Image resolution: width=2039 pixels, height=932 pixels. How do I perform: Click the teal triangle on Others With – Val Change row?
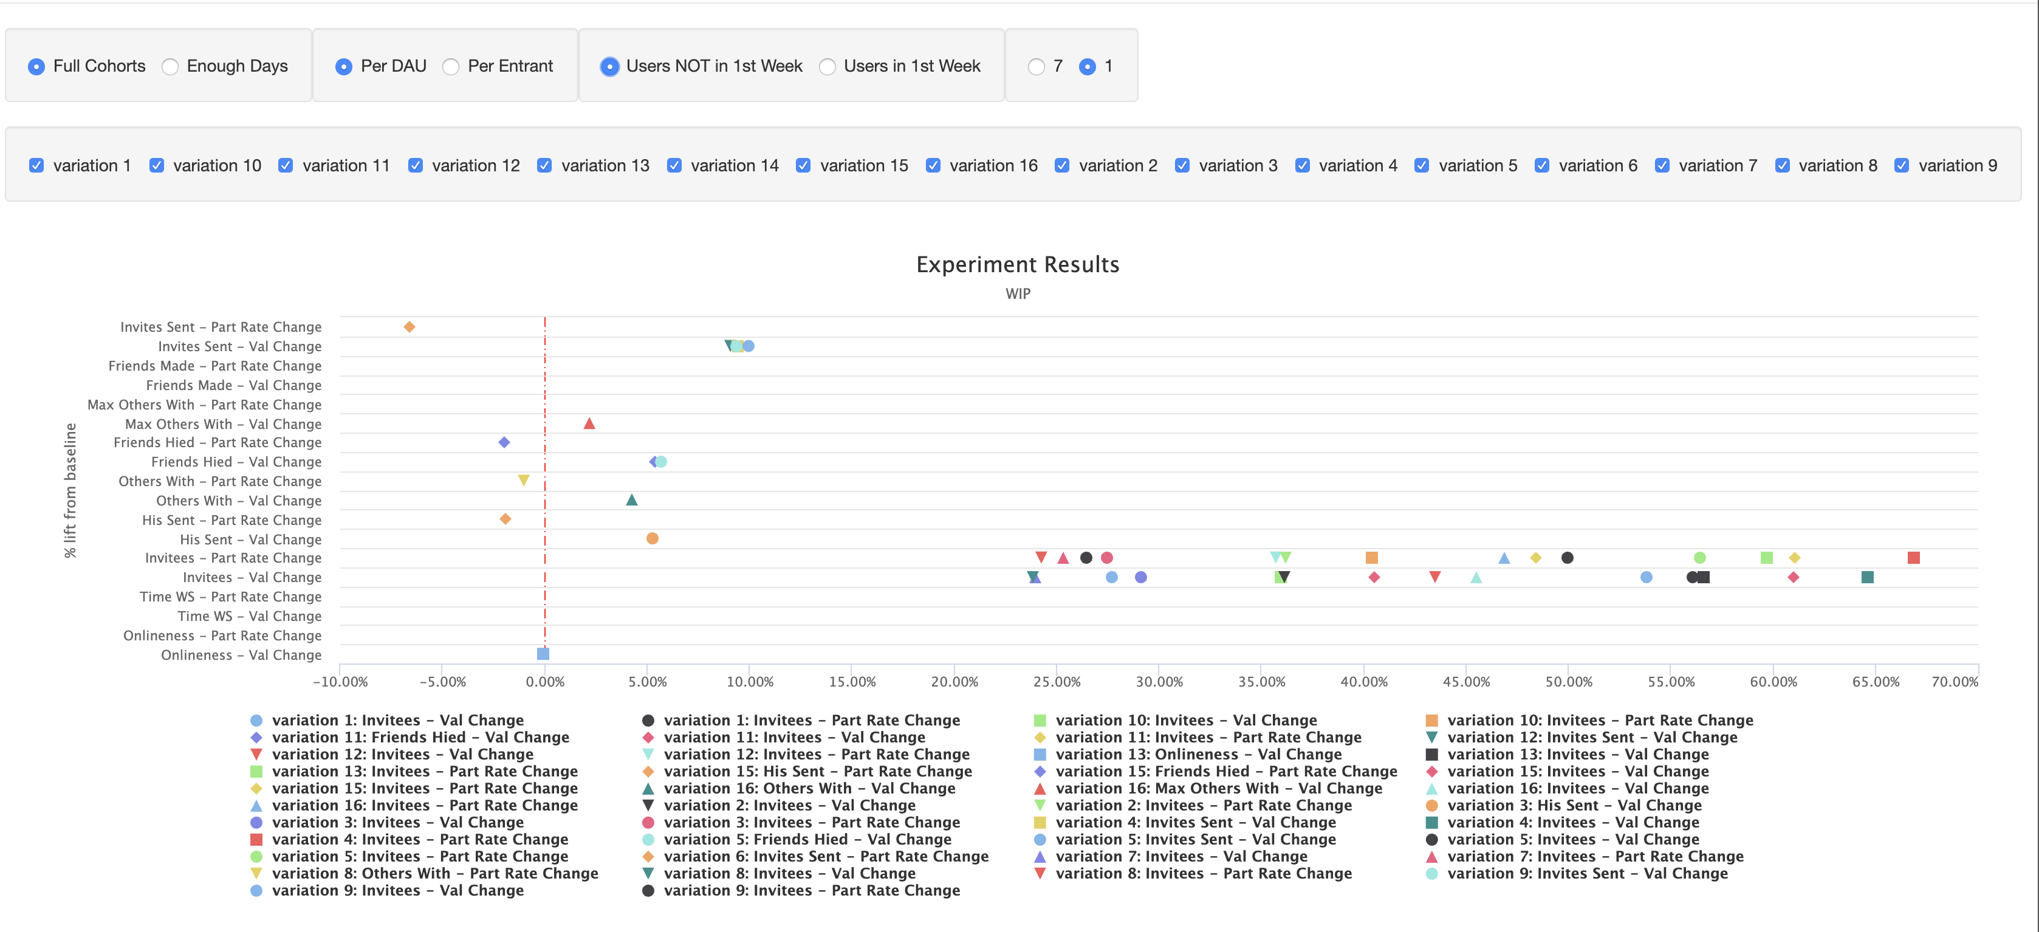(x=632, y=499)
